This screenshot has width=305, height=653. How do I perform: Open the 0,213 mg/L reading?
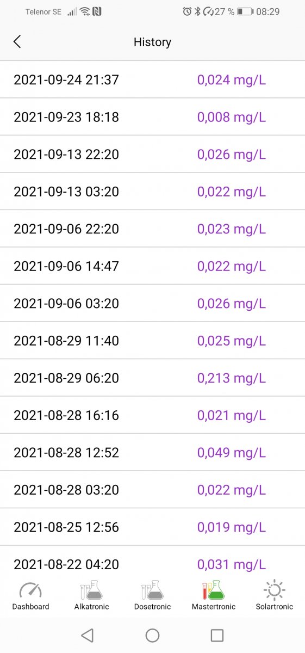(x=232, y=378)
